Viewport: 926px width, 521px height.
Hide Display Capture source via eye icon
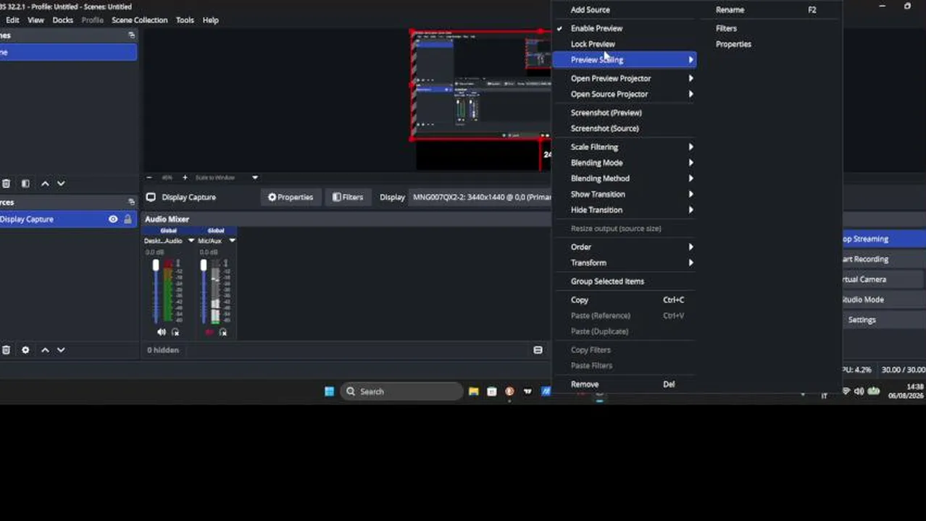[113, 219]
